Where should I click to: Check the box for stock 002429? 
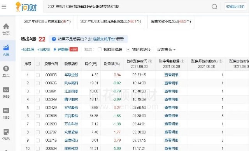coord(38,108)
